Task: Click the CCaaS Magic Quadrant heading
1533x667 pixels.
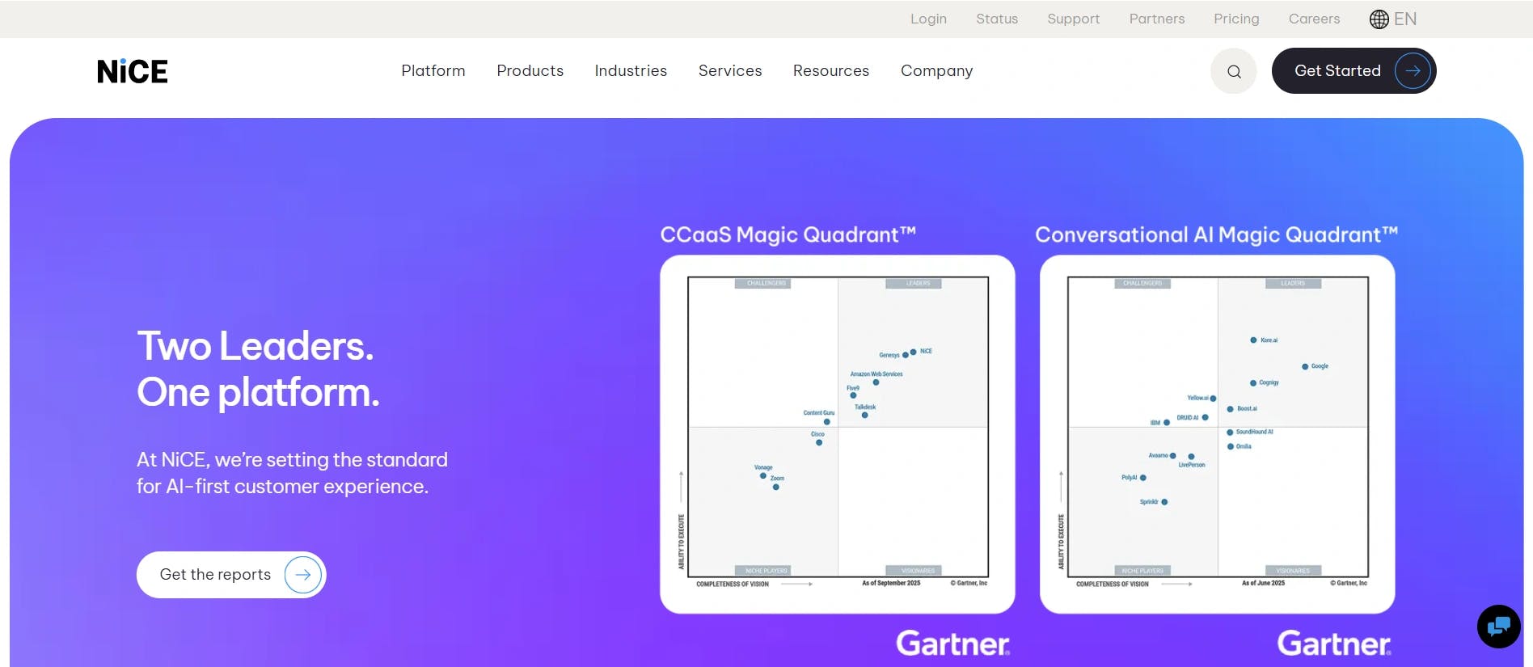Action: 788,234
